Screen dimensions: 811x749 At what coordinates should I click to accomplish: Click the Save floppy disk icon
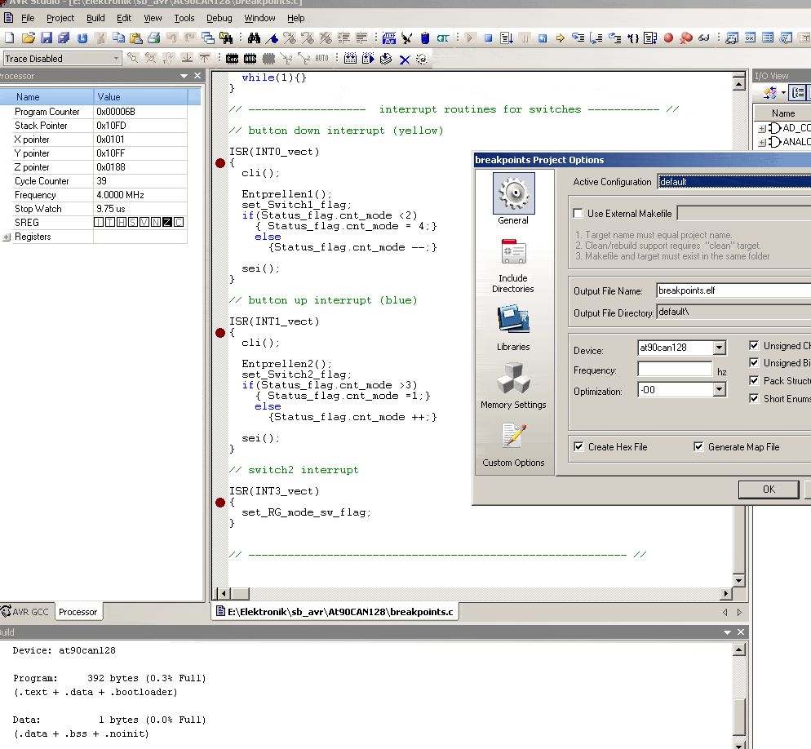click(46, 38)
